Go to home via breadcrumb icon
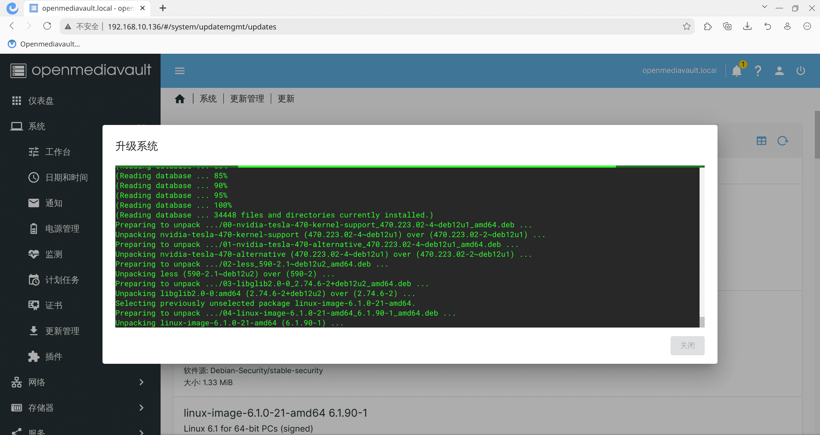820x435 pixels. (x=180, y=99)
